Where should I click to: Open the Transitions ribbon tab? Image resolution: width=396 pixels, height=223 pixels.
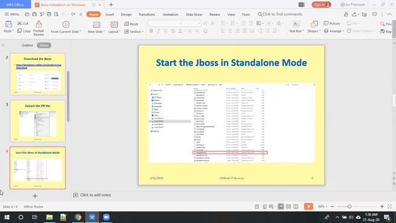147,14
